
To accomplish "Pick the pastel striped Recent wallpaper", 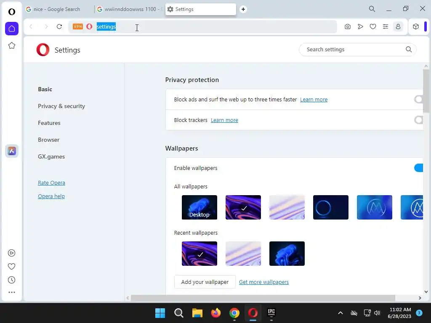I will [x=243, y=254].
